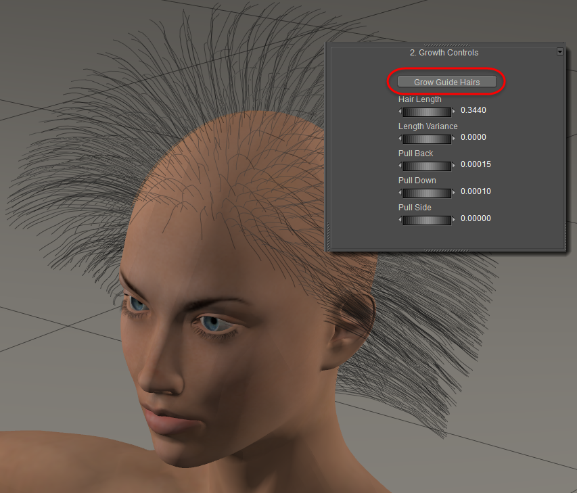Increase Pull Down with the right arrow
Viewport: 577px width, 493px height.
point(453,193)
